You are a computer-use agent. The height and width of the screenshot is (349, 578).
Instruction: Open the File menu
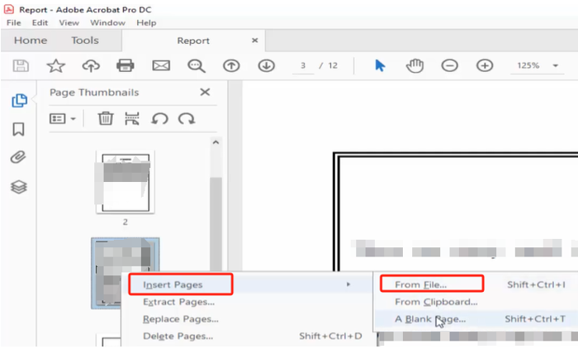pyautogui.click(x=14, y=23)
